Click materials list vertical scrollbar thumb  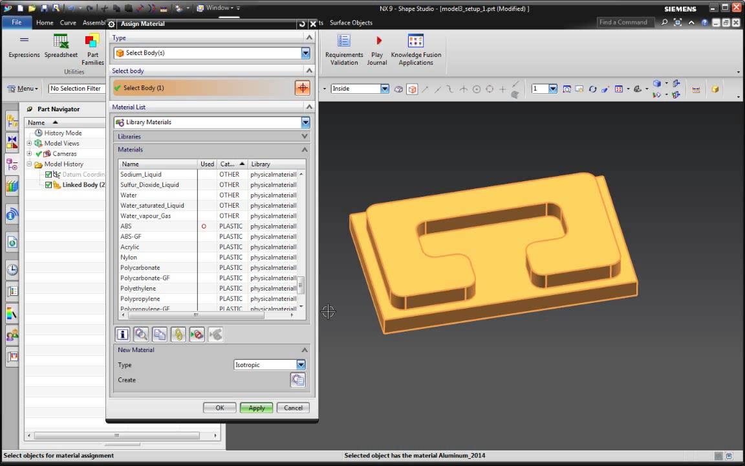(301, 285)
